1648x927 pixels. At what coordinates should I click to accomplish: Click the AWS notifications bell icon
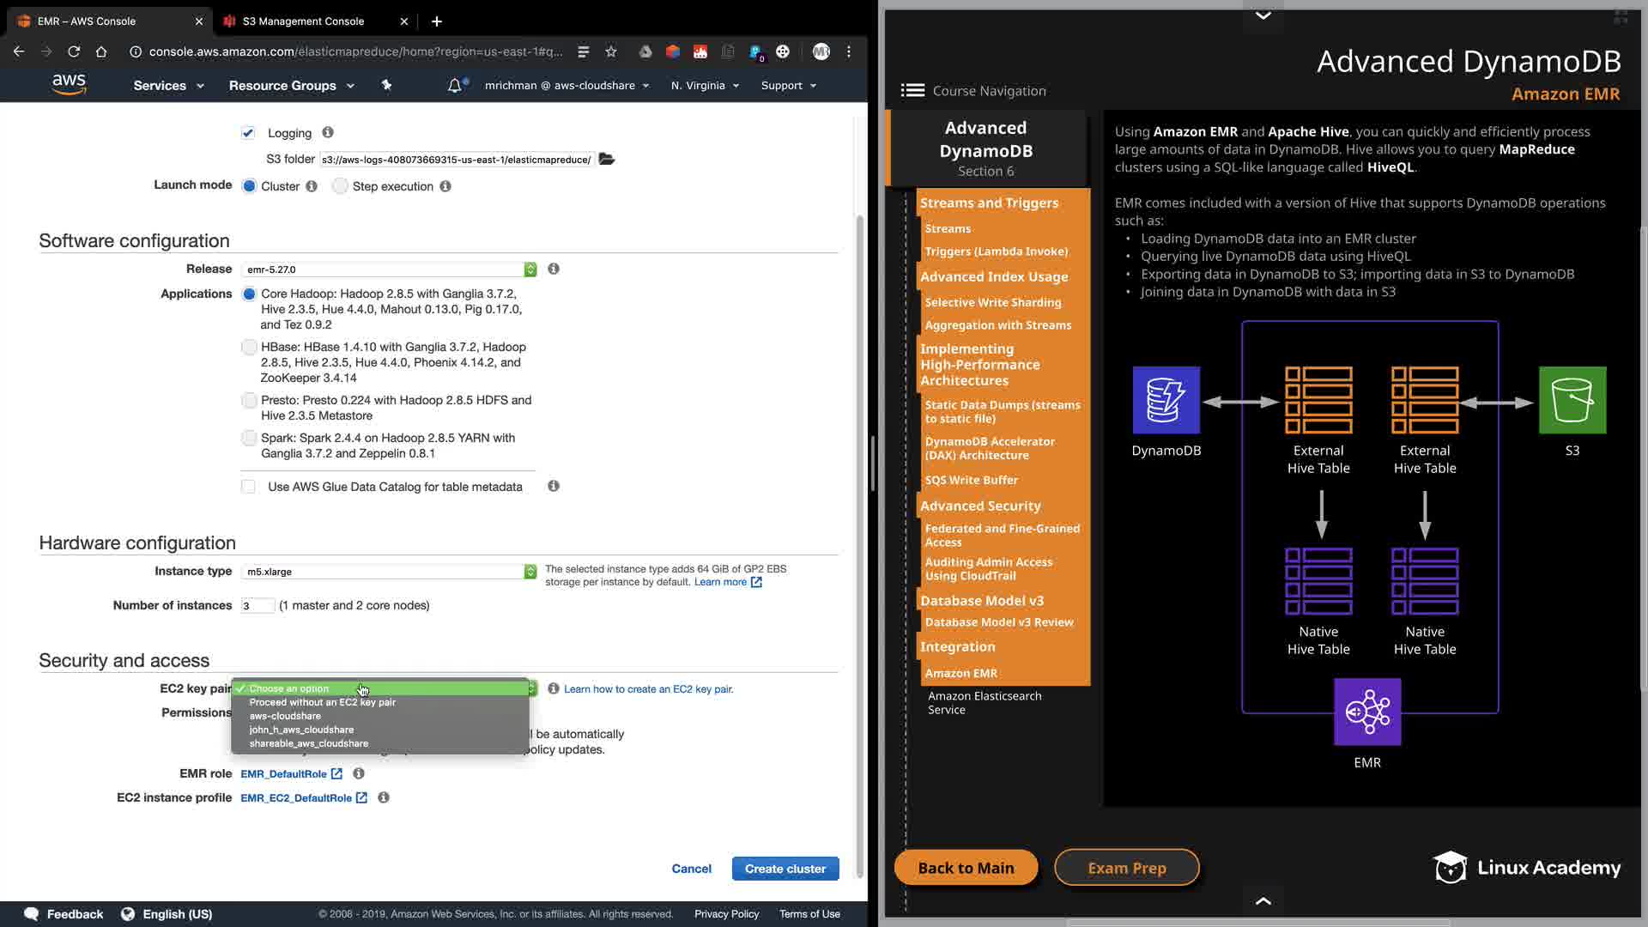pos(455,86)
